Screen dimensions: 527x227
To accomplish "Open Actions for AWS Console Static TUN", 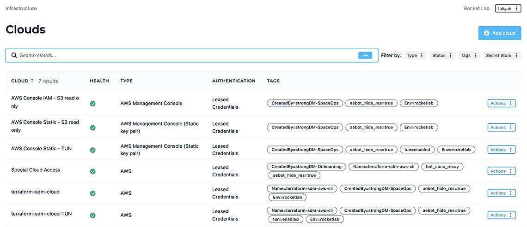I will coord(502,150).
